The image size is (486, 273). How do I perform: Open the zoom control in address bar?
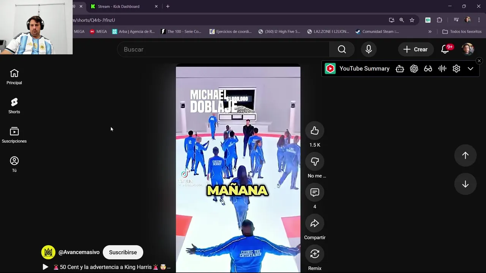coord(402,20)
